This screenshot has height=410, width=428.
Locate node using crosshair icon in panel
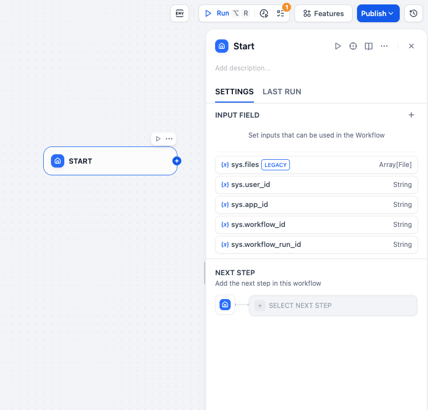coord(353,46)
